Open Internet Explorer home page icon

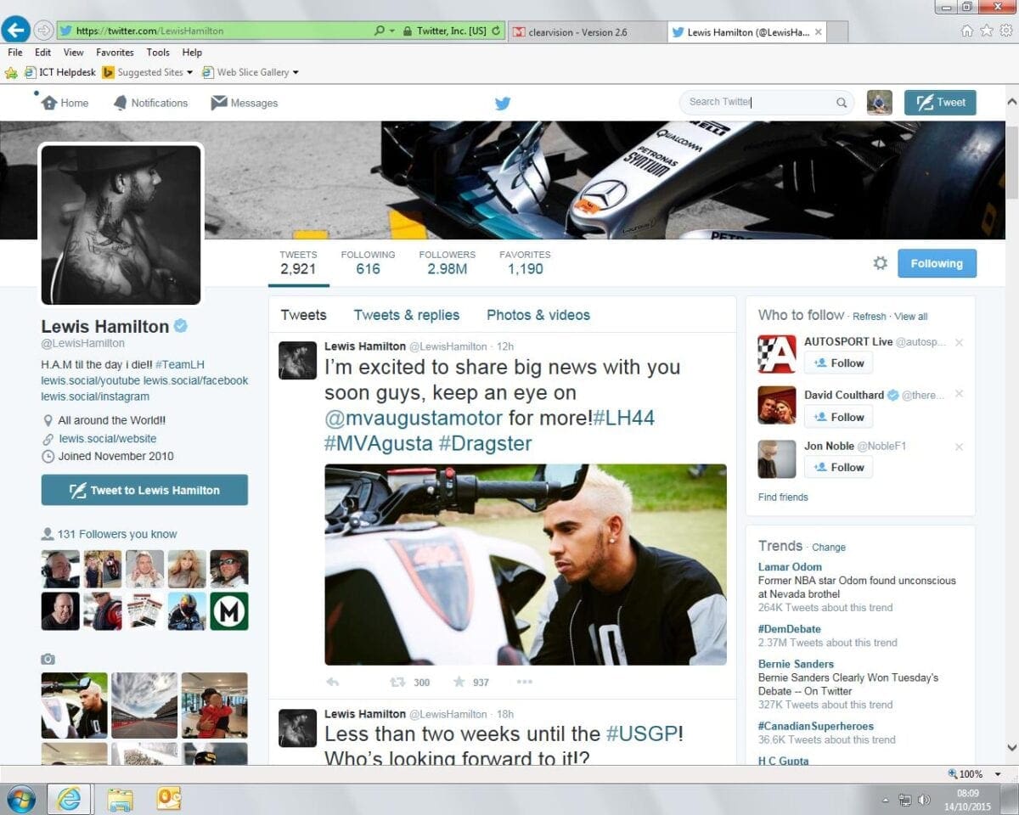[967, 31]
